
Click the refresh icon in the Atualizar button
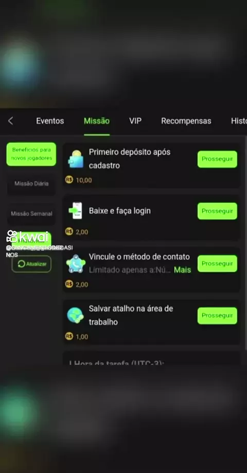[22, 264]
